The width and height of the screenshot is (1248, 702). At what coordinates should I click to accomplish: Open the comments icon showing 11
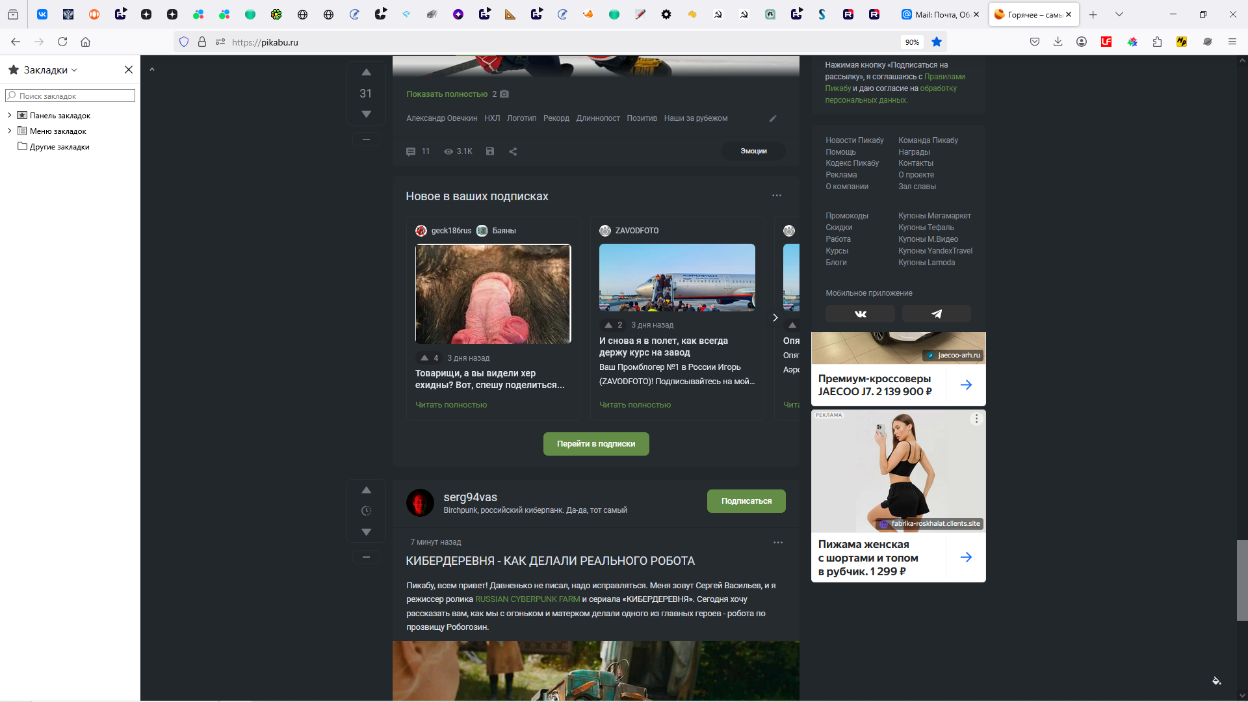click(x=411, y=151)
